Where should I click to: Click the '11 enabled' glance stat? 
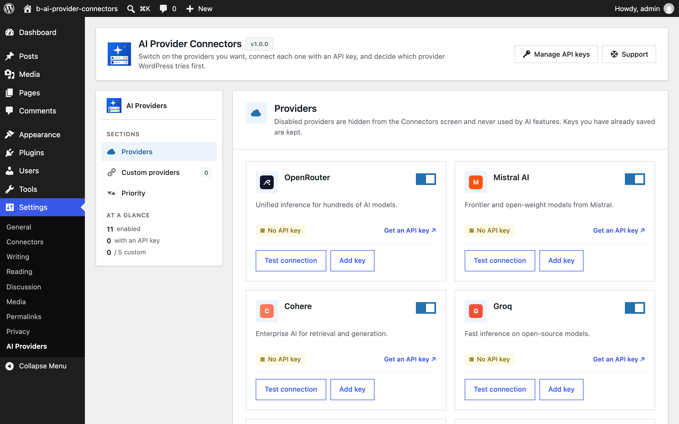pyautogui.click(x=123, y=229)
